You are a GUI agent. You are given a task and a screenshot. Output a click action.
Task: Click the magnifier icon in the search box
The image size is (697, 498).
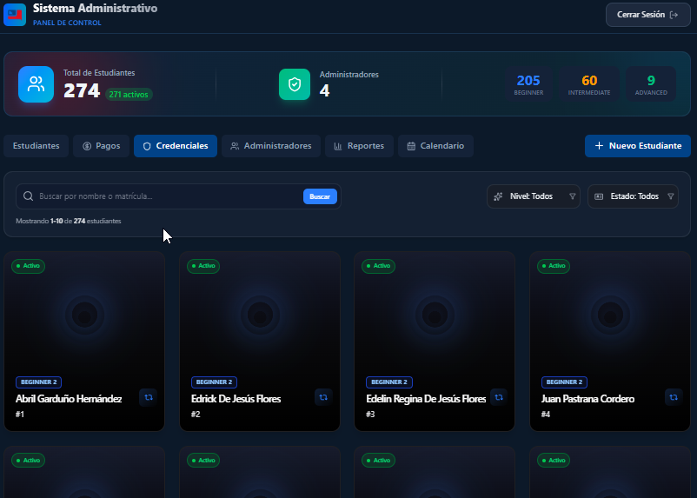(28, 196)
